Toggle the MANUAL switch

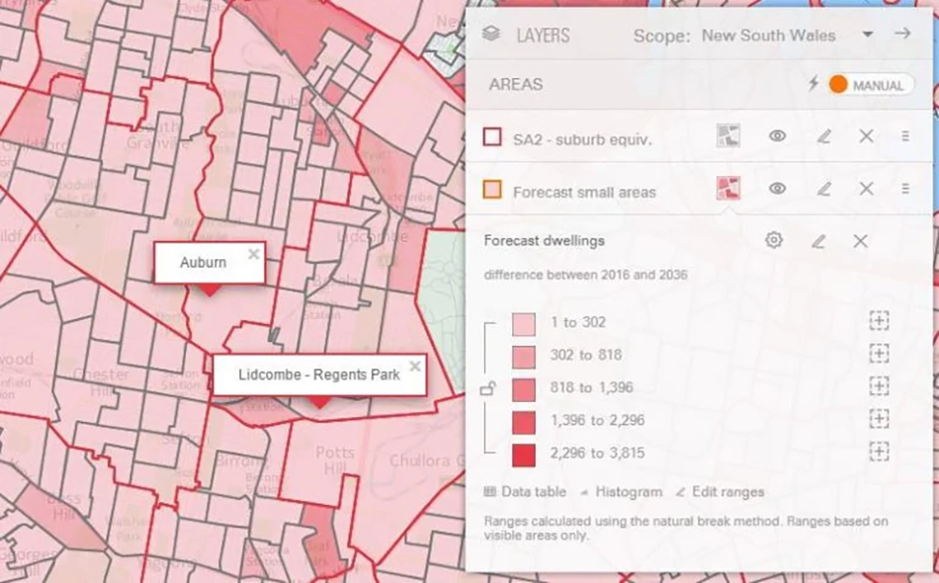[872, 84]
